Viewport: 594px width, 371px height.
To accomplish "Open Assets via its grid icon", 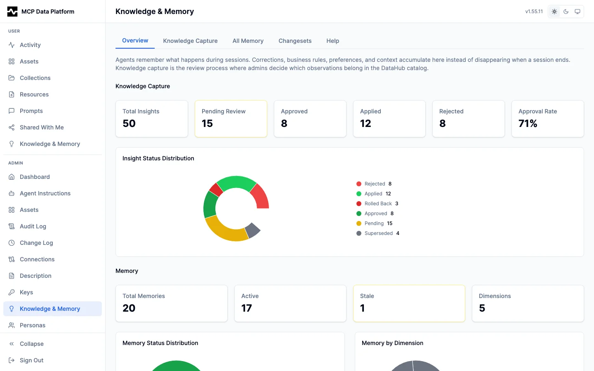I will pyautogui.click(x=12, y=61).
